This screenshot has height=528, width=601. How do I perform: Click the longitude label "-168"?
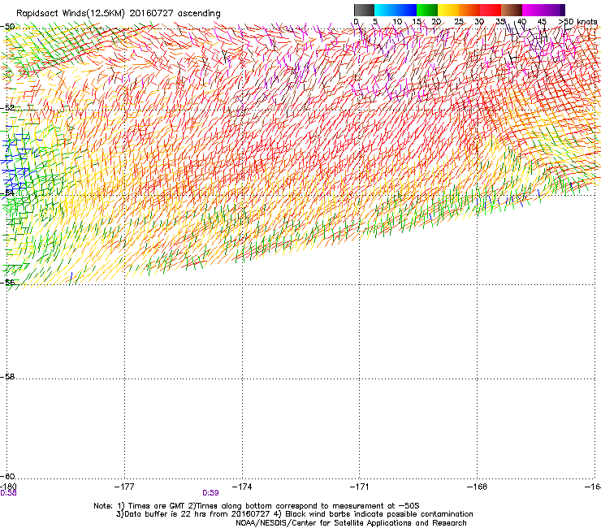click(478, 487)
